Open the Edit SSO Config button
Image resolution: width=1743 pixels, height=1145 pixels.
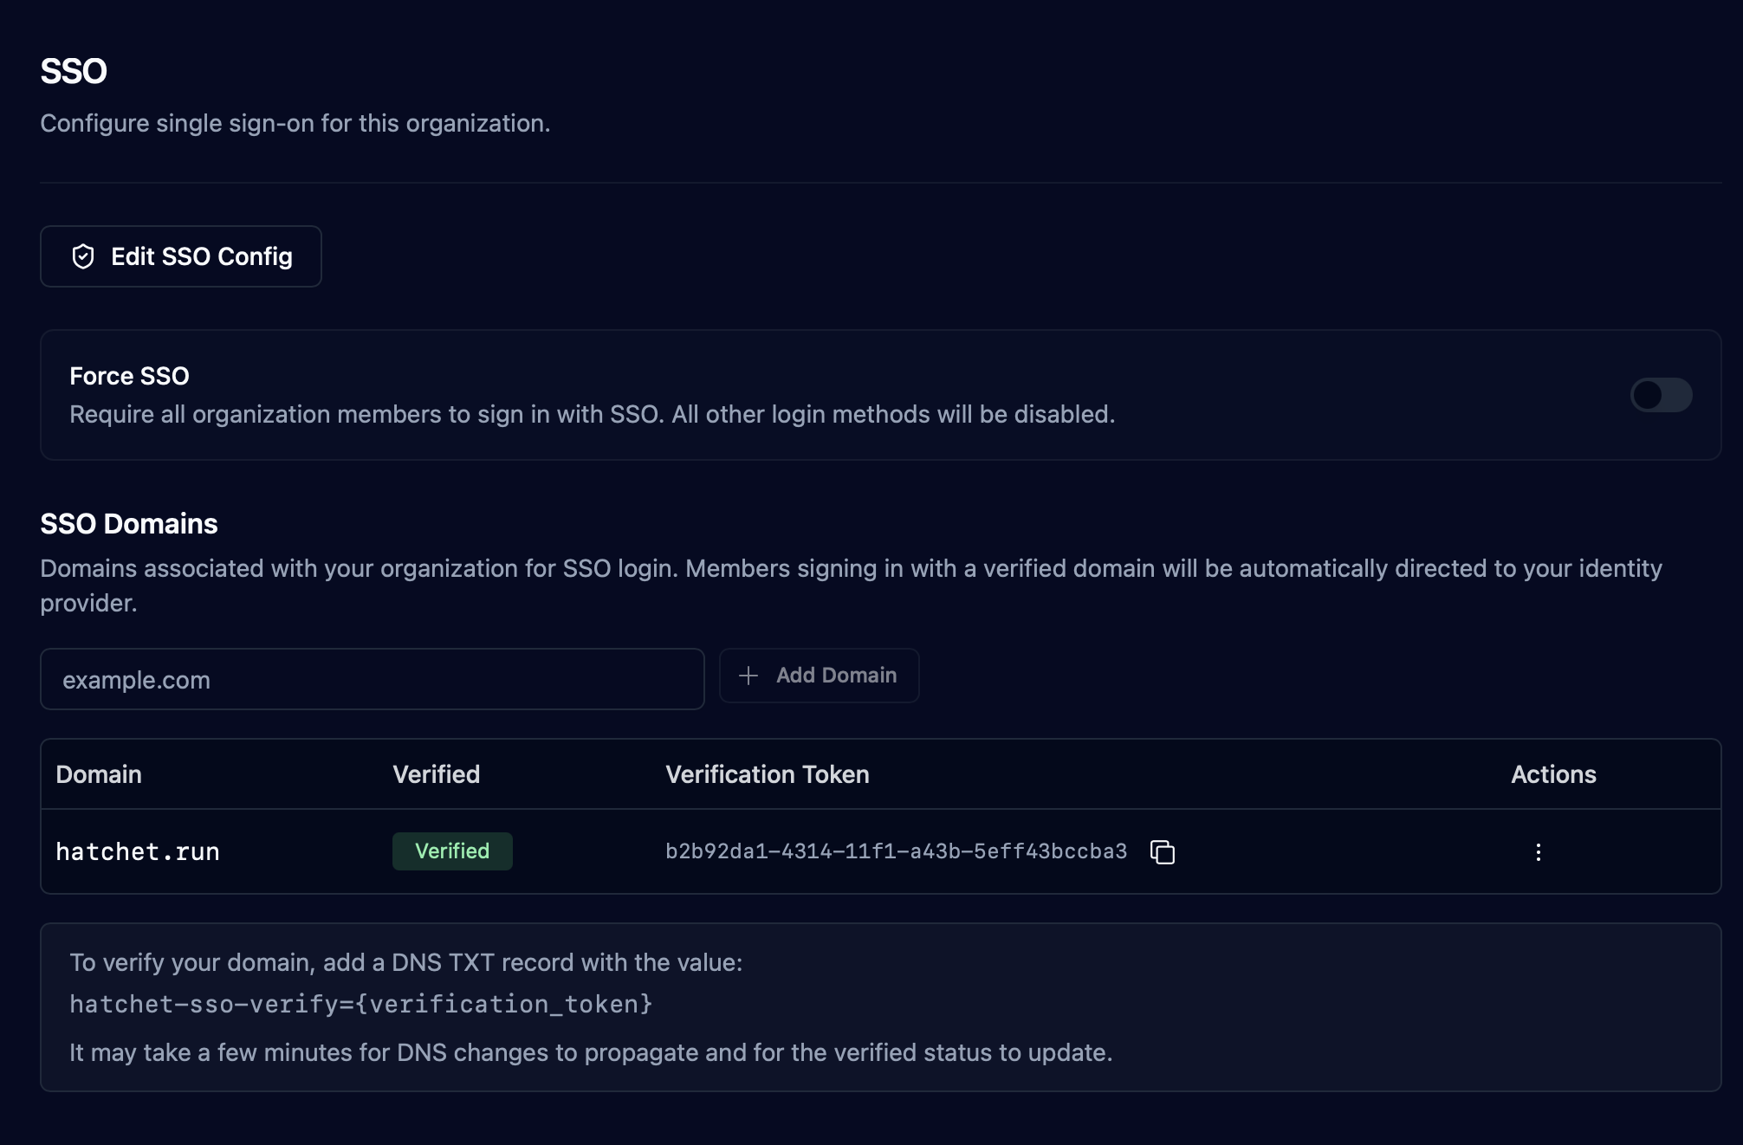pos(180,256)
